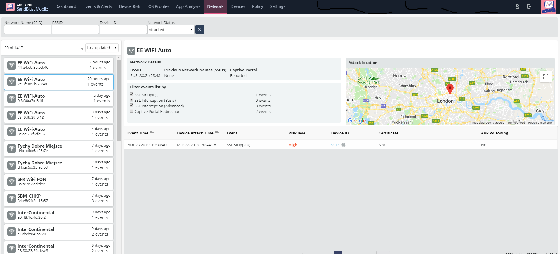Click the Check Point SandBlast Mobile logo
The image size is (560, 254).
click(x=27, y=7)
